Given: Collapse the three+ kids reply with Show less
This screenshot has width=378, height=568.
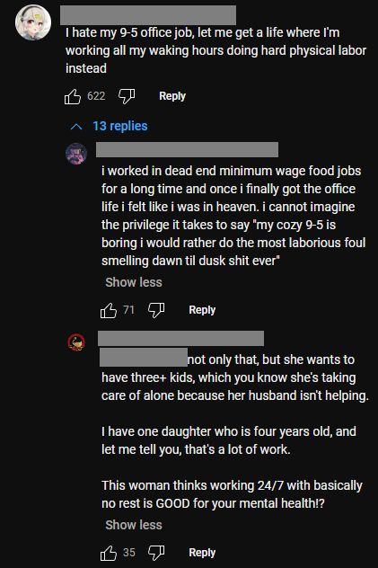Looking at the screenshot, I should 134,525.
